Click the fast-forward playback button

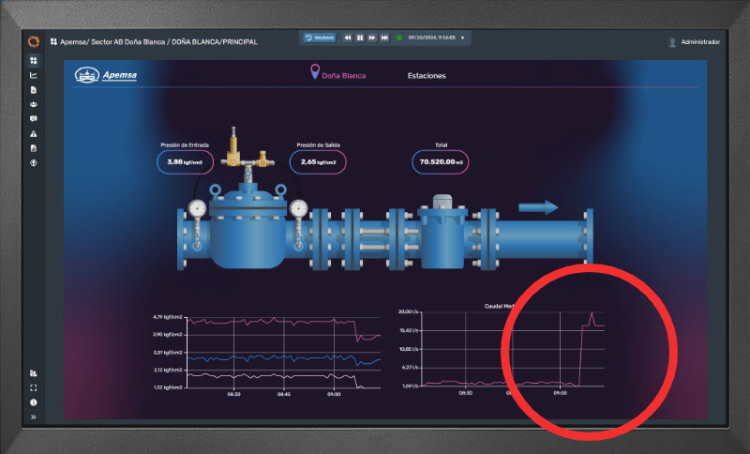pos(372,38)
